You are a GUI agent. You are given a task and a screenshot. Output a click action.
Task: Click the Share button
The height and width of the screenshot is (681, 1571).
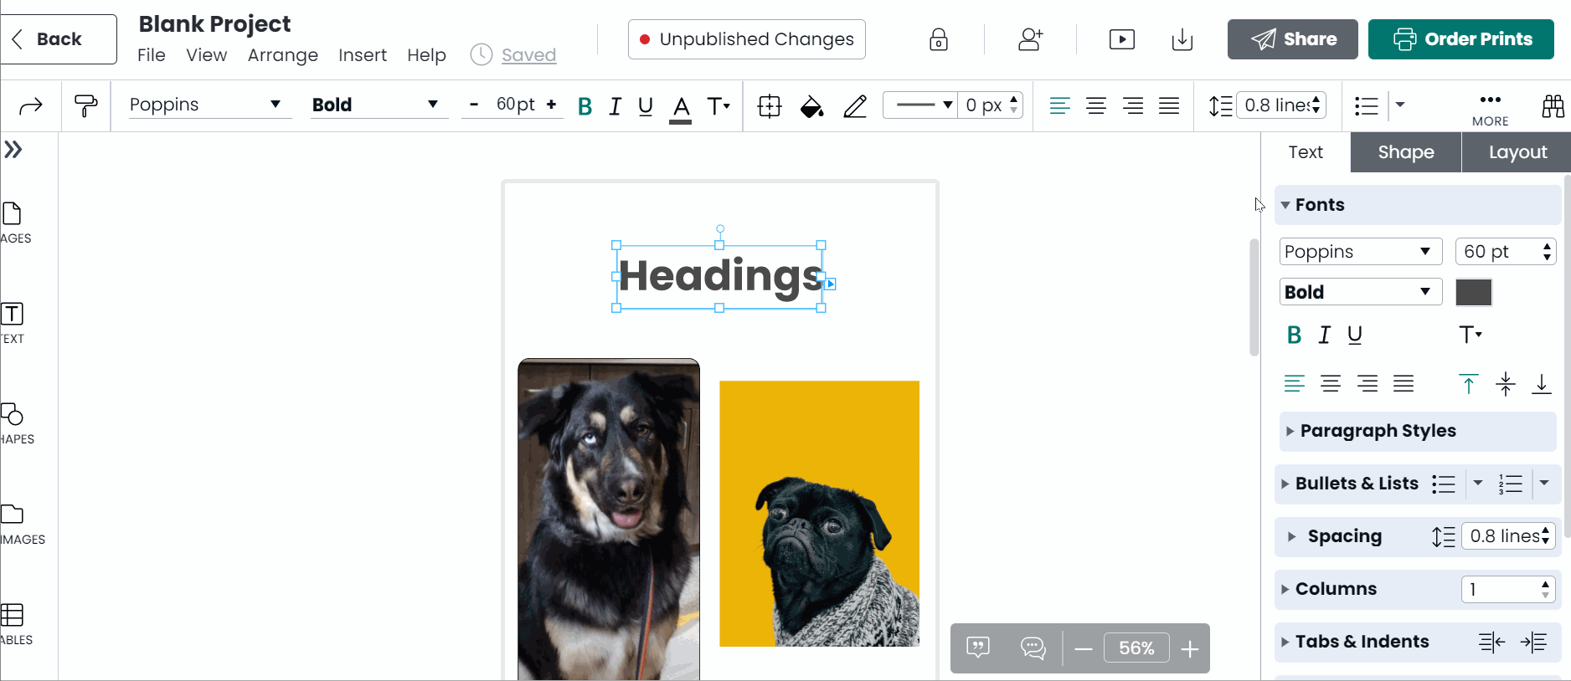point(1292,39)
